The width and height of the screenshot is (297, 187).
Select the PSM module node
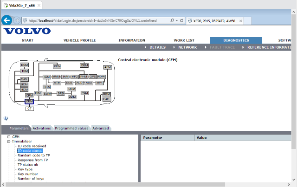point(84,93)
